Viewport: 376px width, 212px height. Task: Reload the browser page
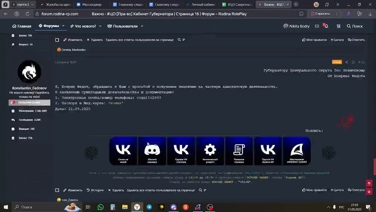pyautogui.click(x=28, y=14)
